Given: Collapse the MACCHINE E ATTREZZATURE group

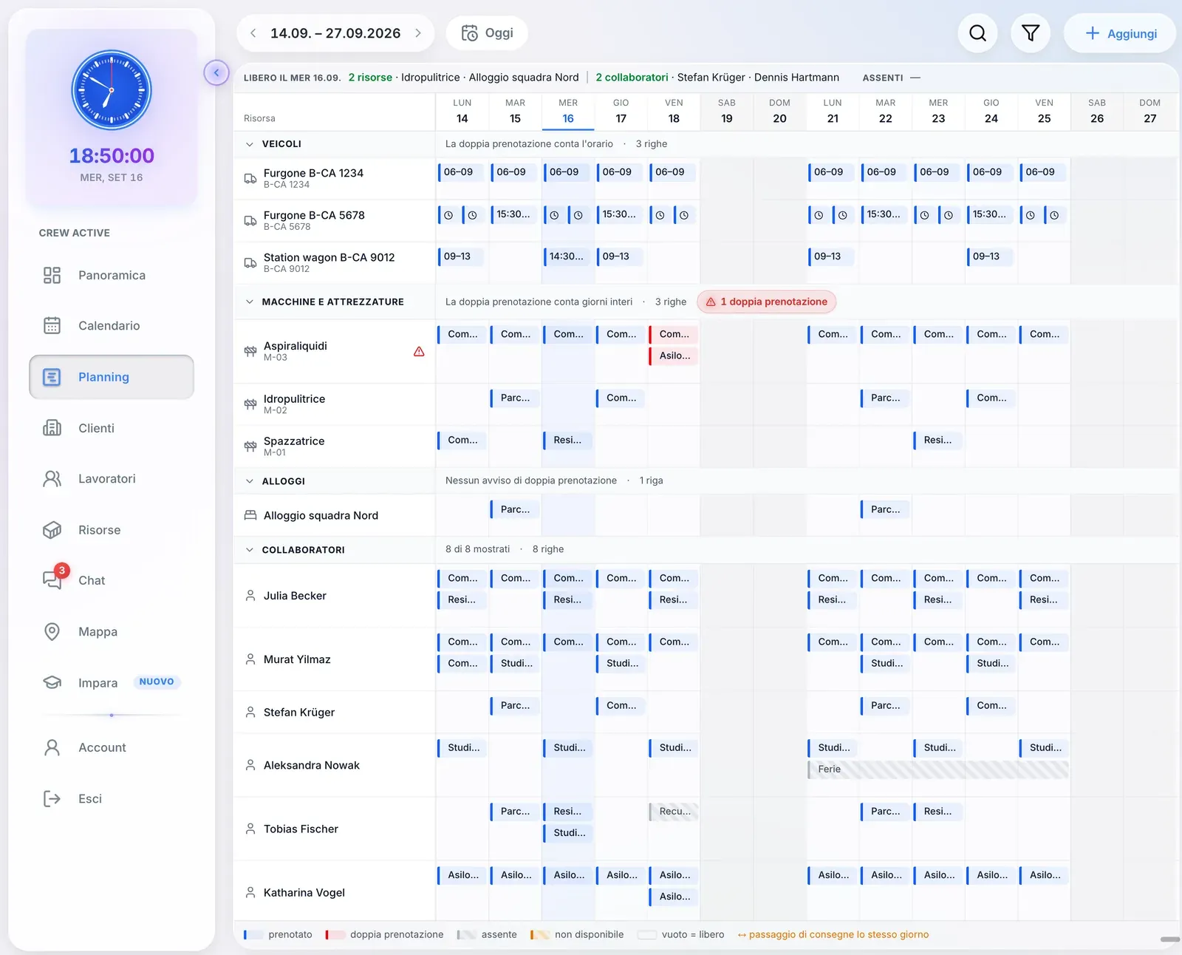Looking at the screenshot, I should pos(250,302).
